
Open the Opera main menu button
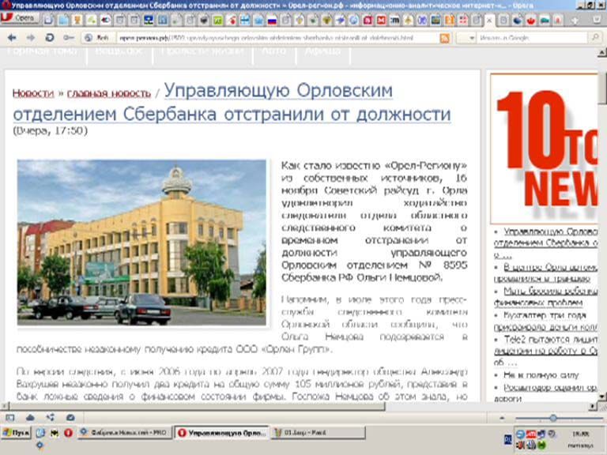coord(20,18)
